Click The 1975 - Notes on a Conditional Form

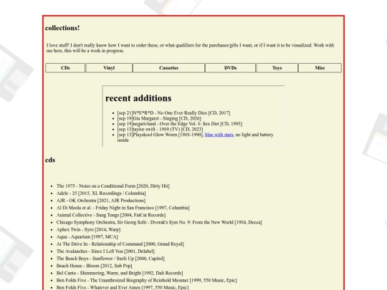click(x=113, y=186)
